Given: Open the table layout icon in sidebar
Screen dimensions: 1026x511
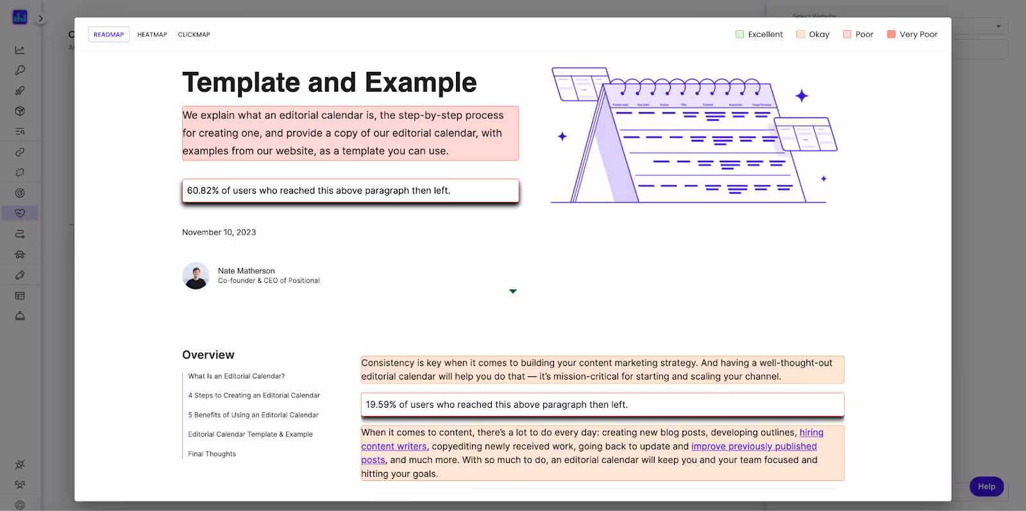Looking at the screenshot, I should coord(20,296).
